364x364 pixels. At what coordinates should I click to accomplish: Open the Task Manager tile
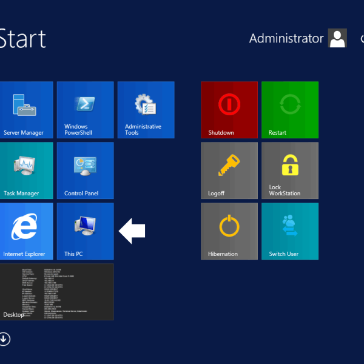tap(26, 170)
